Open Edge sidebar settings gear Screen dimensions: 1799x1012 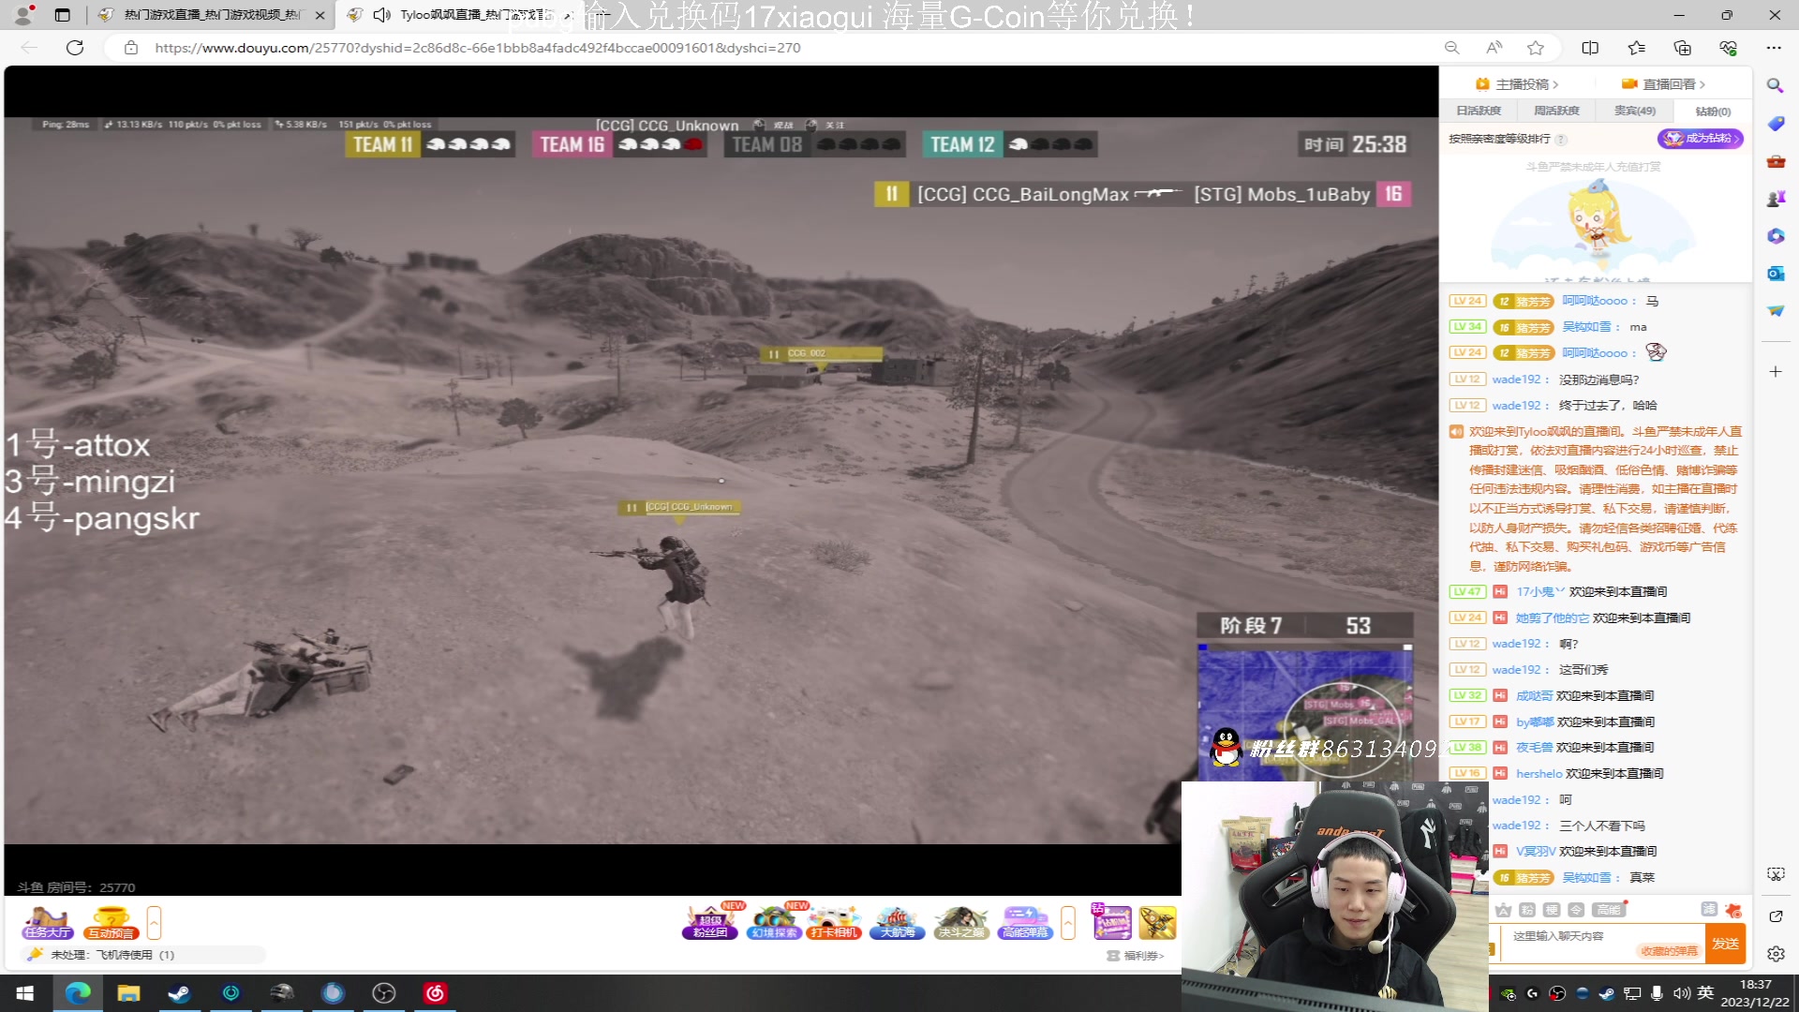click(x=1775, y=954)
